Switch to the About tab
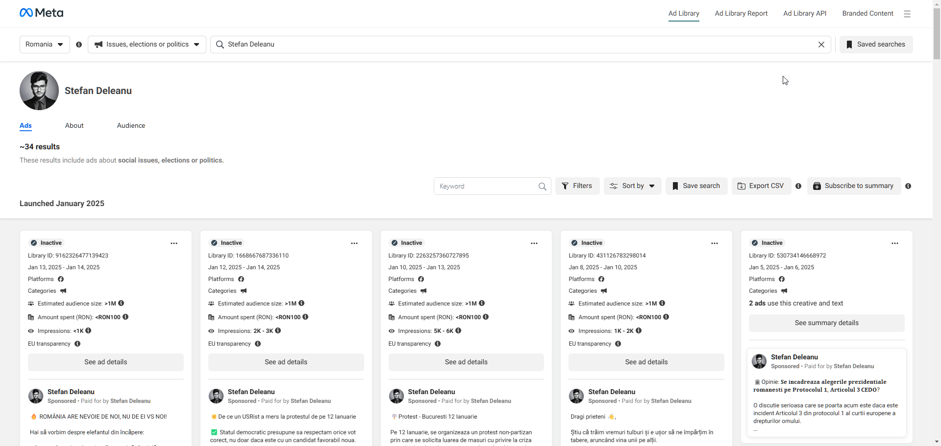This screenshot has height=446, width=941. pos(74,126)
